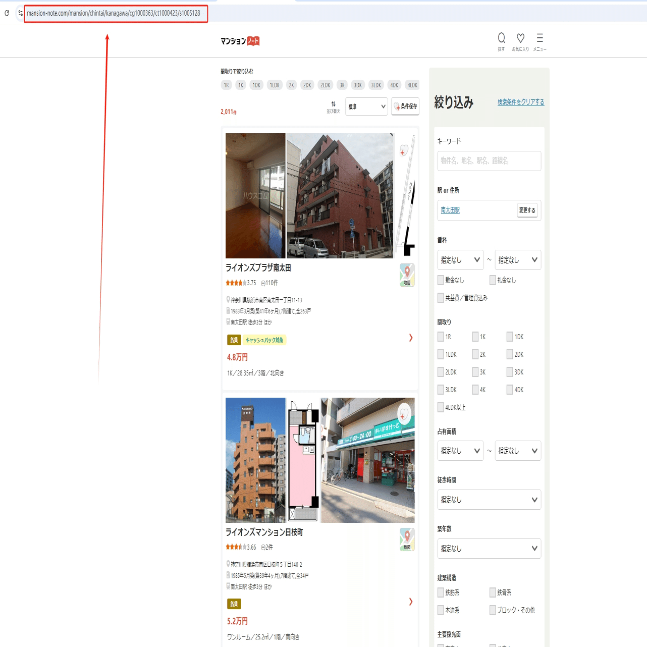Click the キーワード keyword search field
This screenshot has height=647, width=647.
pyautogui.click(x=489, y=161)
